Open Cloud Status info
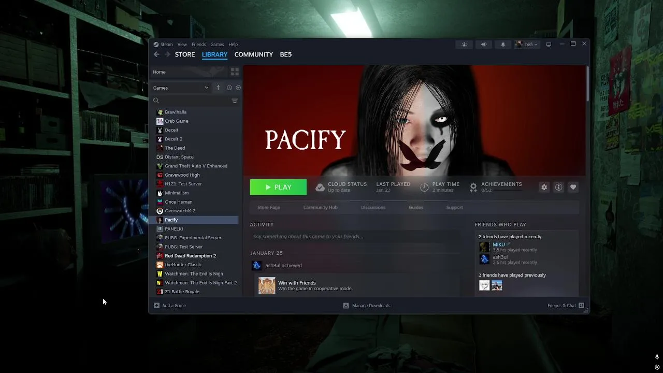This screenshot has width=663, height=373. click(x=341, y=187)
